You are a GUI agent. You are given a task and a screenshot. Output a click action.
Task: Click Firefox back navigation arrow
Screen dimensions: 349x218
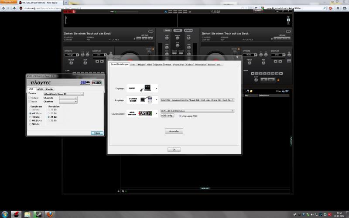3,8
